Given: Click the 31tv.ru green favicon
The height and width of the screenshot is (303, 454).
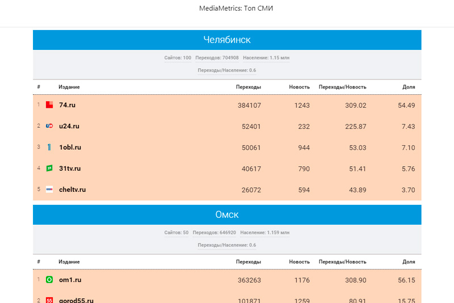Looking at the screenshot, I should (49, 168).
